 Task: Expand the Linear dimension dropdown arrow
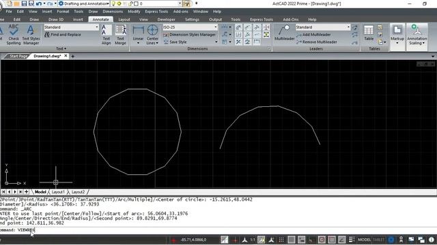pos(138,43)
